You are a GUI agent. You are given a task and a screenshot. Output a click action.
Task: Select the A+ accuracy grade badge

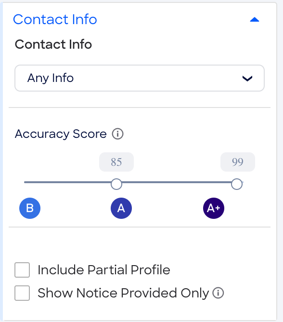click(214, 208)
